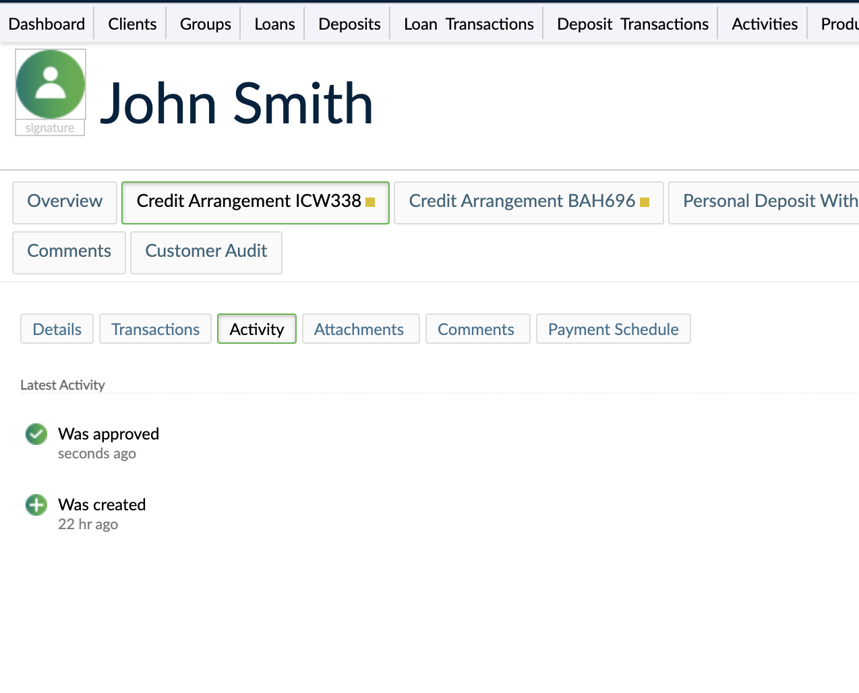Click the green plus creation icon
Viewport: 859px width, 693px height.
click(36, 504)
